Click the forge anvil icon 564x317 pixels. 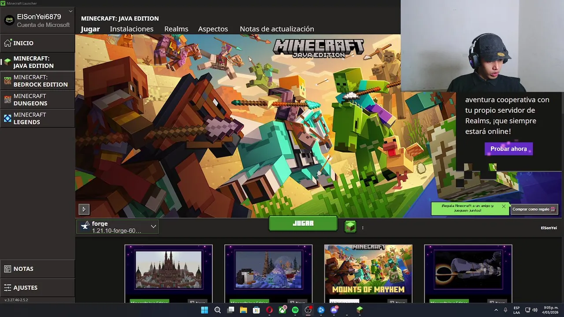85,226
